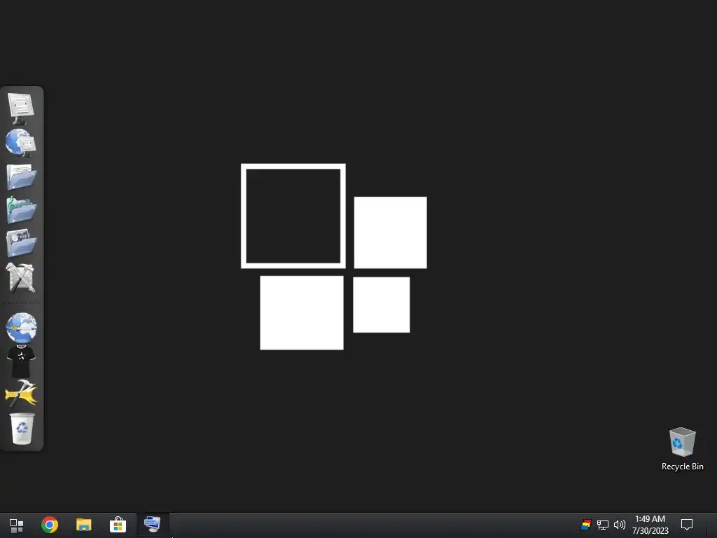
Task: Open the computer monitor icon in the dock
Action: point(21,109)
